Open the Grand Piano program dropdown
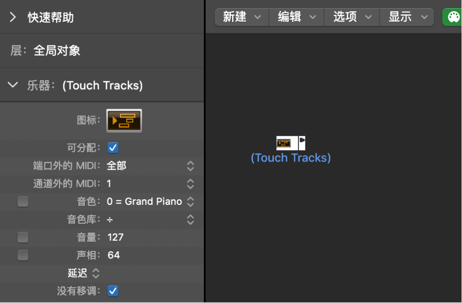 189,201
